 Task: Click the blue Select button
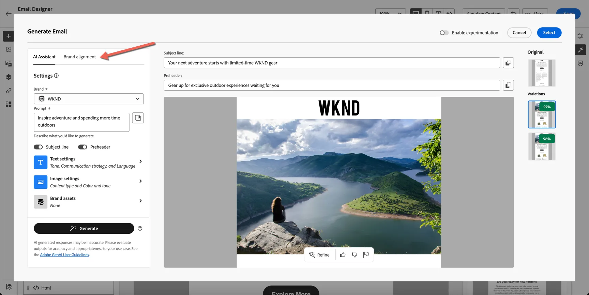549,33
